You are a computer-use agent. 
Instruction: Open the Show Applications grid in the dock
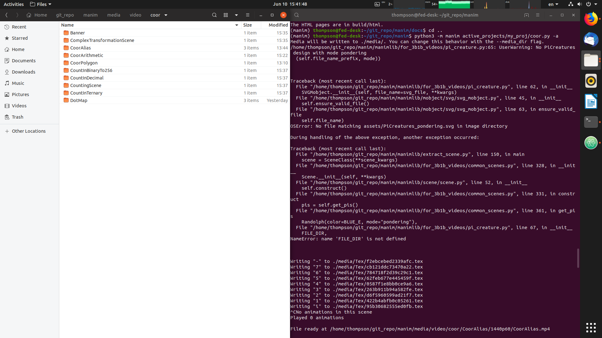(x=591, y=327)
